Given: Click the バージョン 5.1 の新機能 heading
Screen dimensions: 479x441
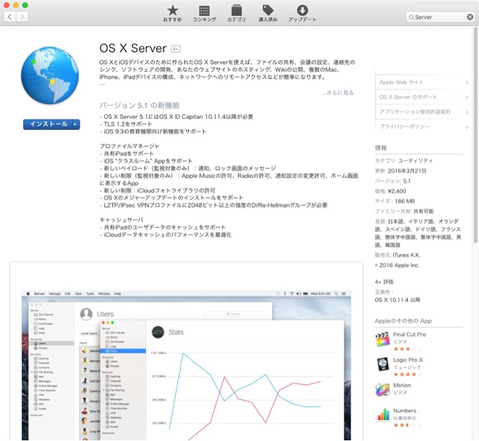Looking at the screenshot, I should (139, 106).
